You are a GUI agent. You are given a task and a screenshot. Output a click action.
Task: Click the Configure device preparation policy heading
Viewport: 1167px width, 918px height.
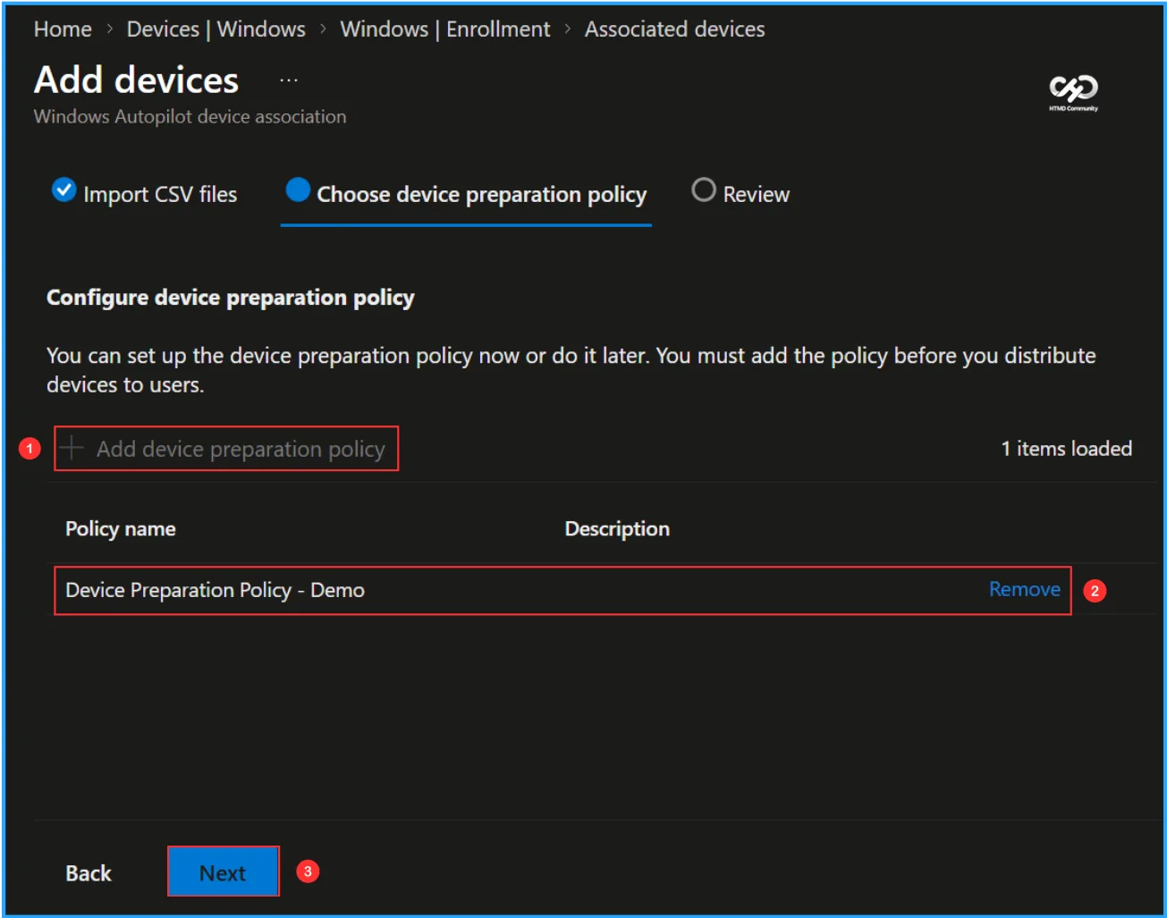[231, 298]
